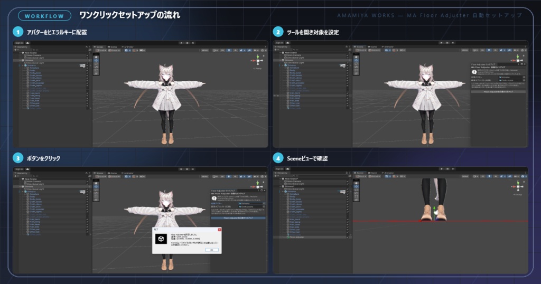Click the Pause button in step 1 editor
The height and width of the screenshot is (284, 541).
[x=187, y=43]
